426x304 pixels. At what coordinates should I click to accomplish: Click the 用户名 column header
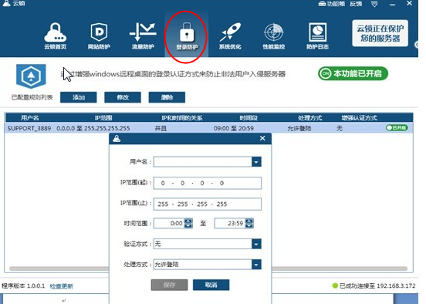[30, 118]
